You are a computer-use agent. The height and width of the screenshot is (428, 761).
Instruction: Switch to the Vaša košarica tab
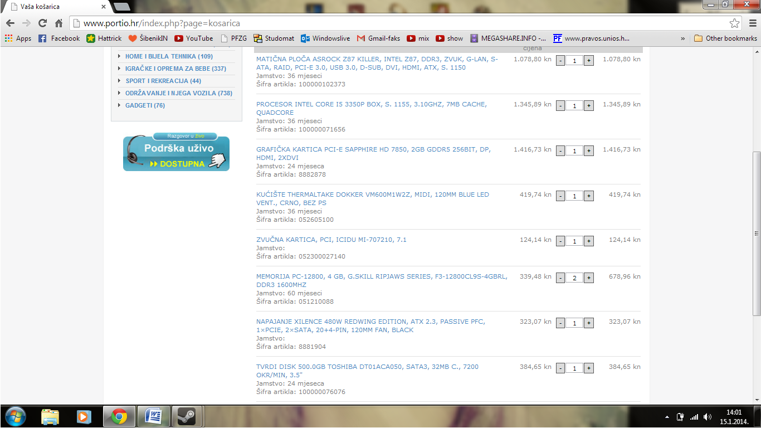56,7
